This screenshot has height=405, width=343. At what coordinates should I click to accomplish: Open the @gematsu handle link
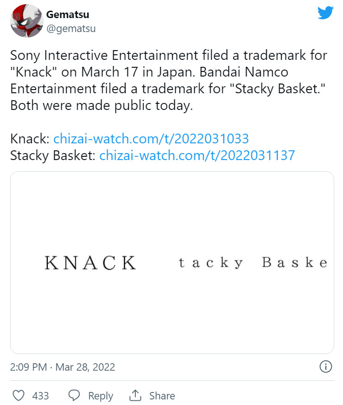(71, 29)
